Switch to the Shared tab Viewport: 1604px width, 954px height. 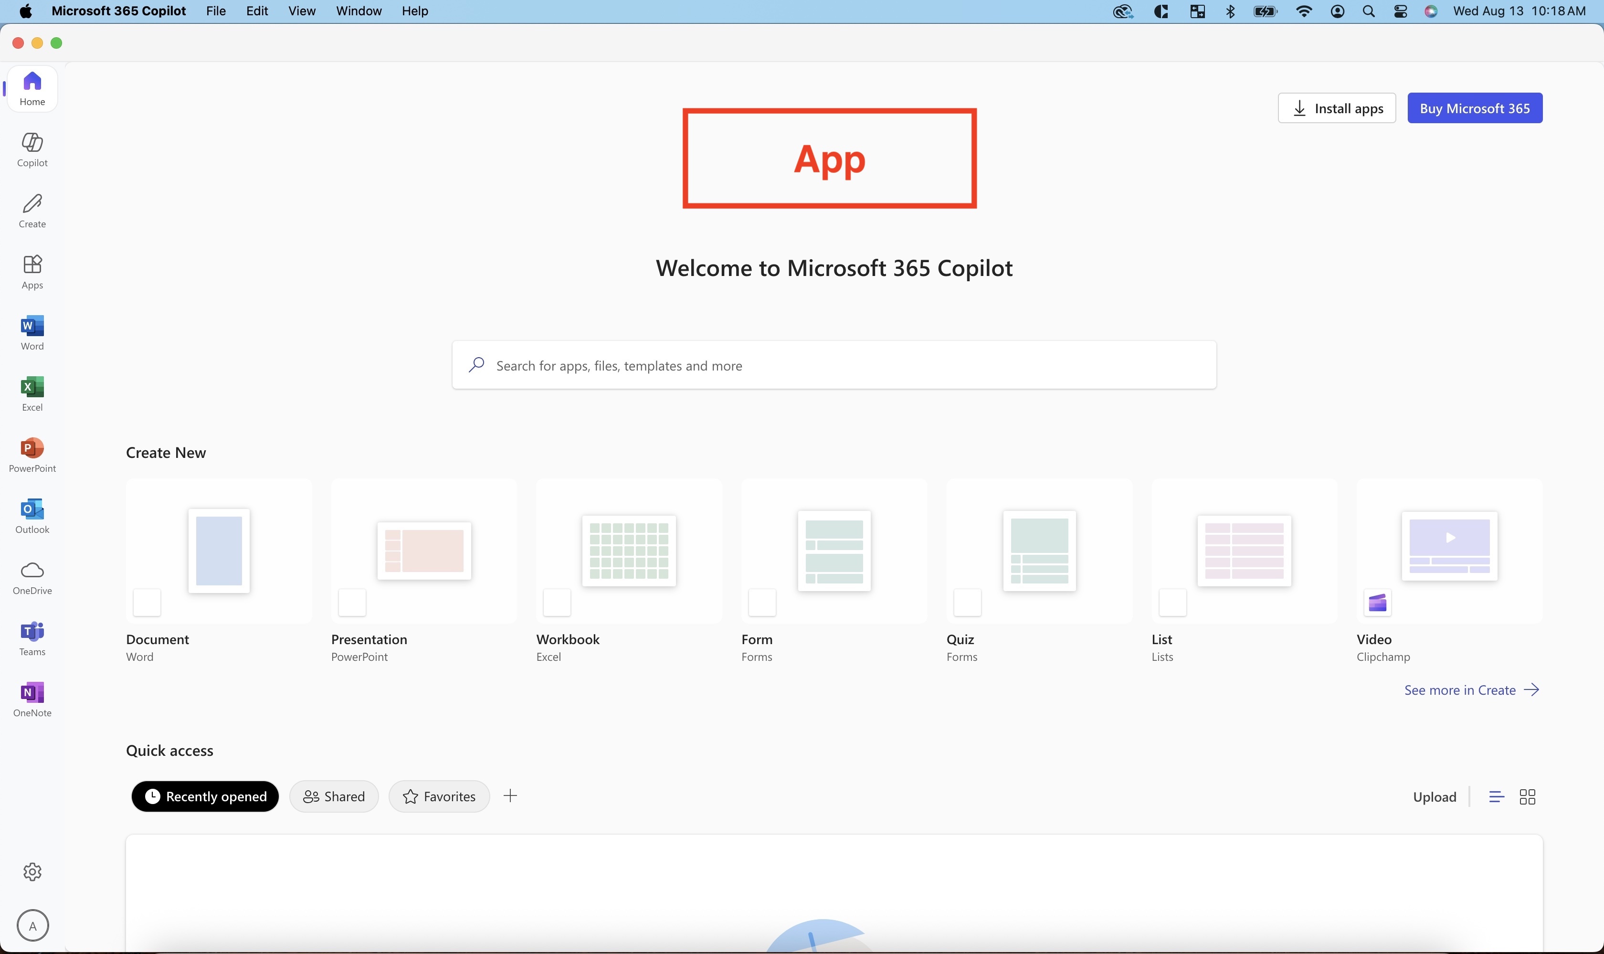tap(334, 796)
